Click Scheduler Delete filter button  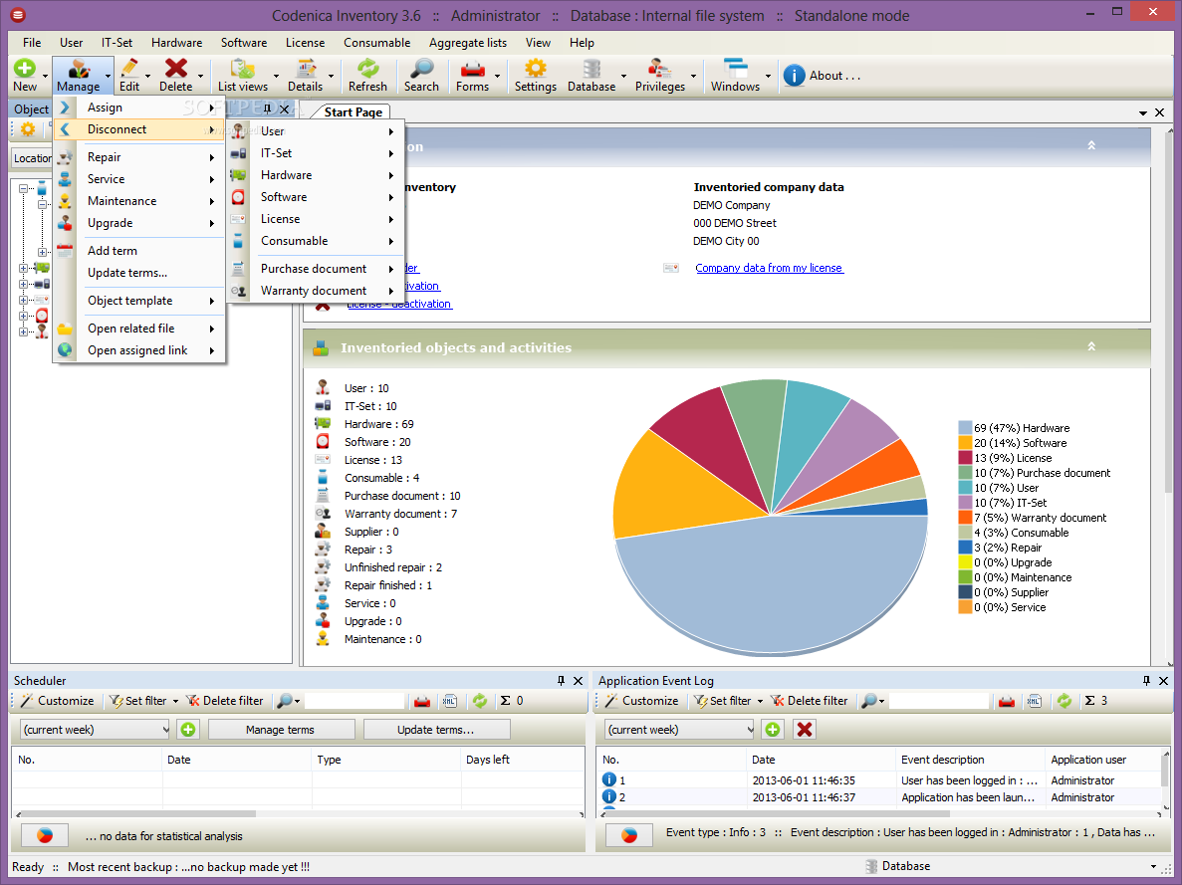[225, 701]
